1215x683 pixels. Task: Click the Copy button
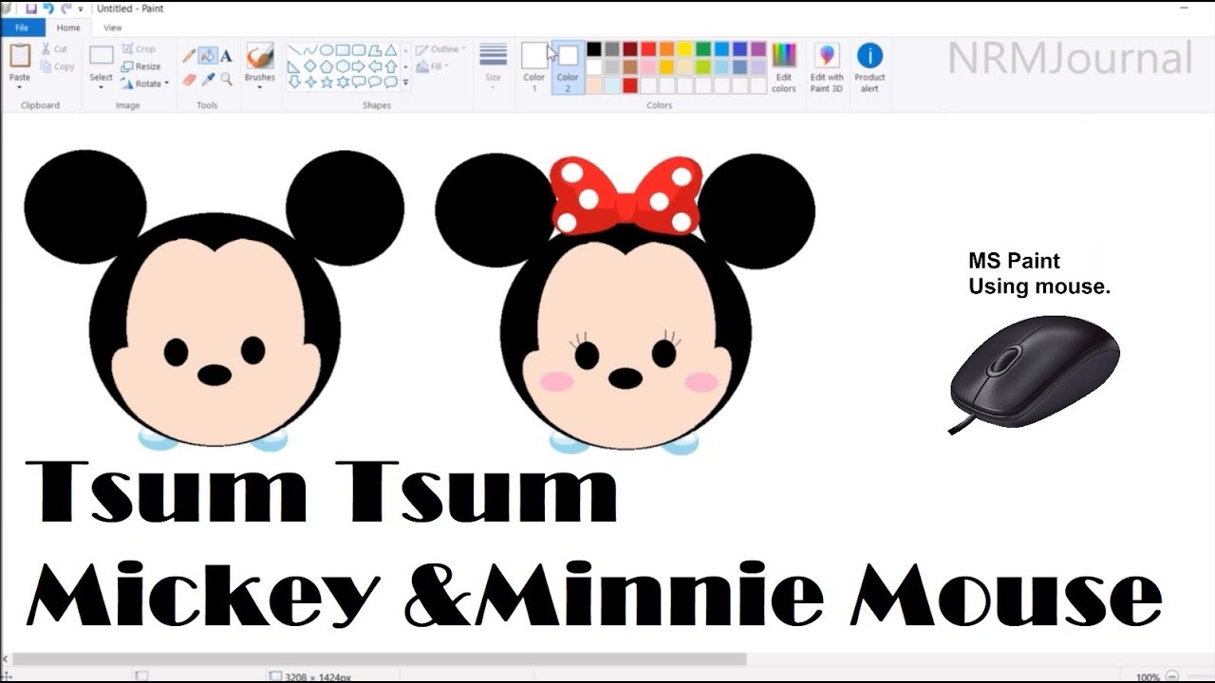tap(57, 66)
